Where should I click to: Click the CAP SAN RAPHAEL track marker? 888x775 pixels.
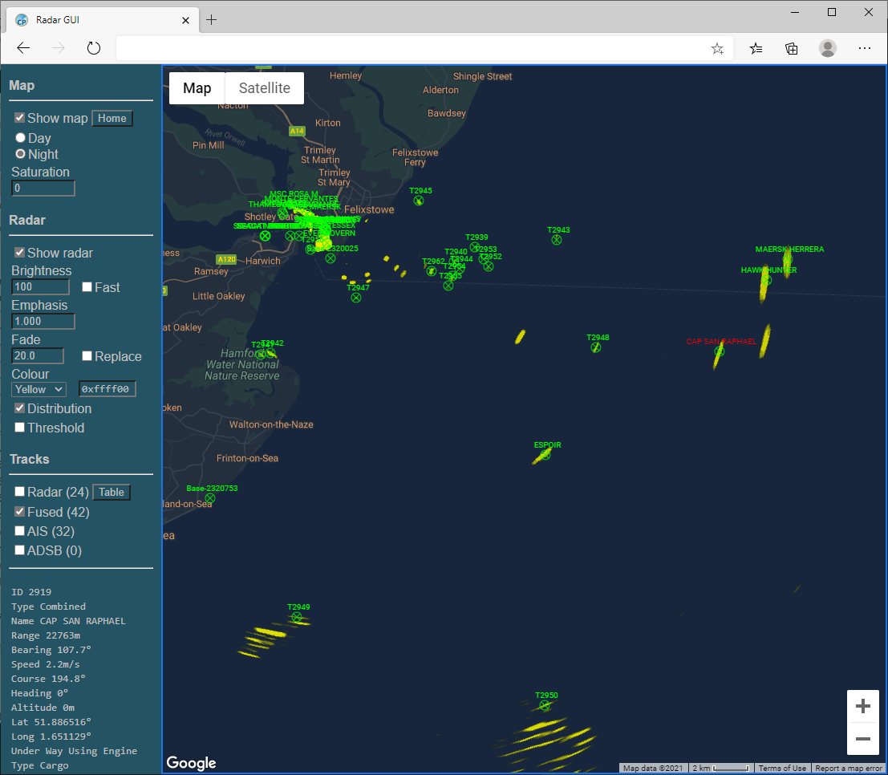click(x=720, y=351)
